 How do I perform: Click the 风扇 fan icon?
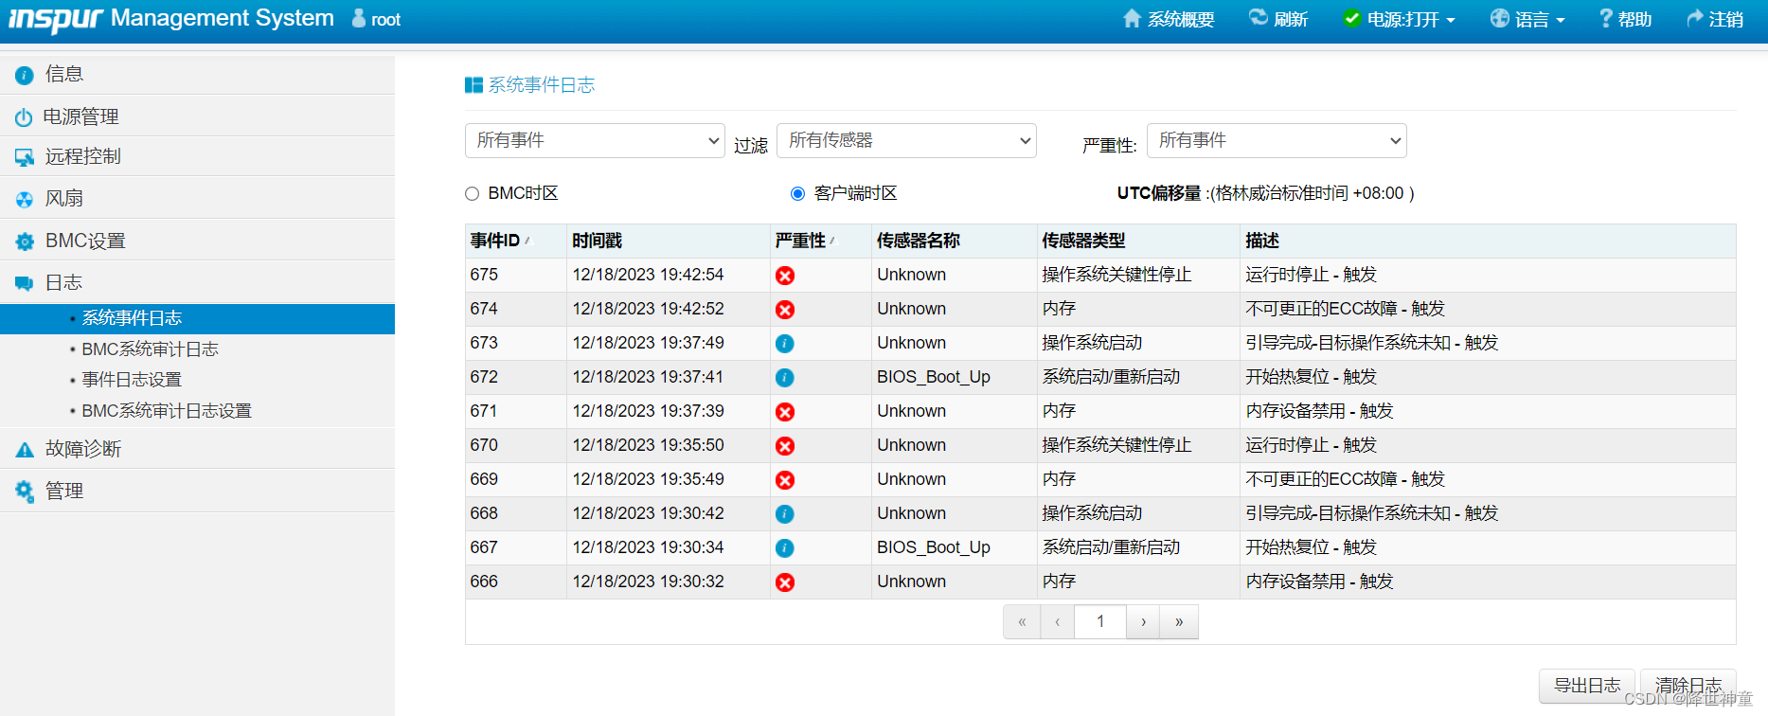coord(25,199)
